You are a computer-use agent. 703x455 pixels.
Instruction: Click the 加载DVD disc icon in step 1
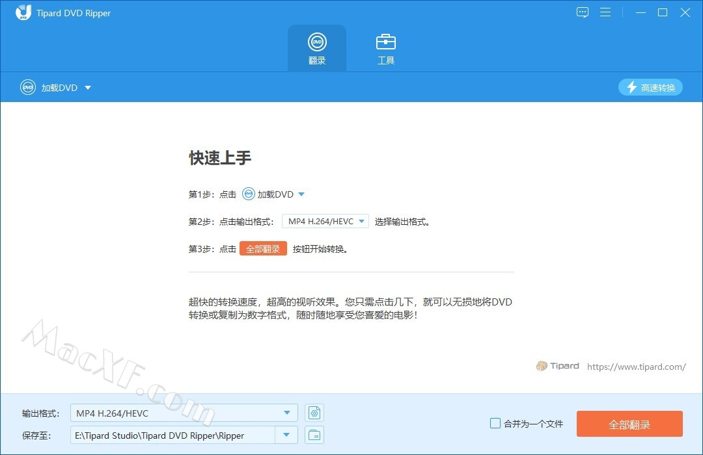249,194
